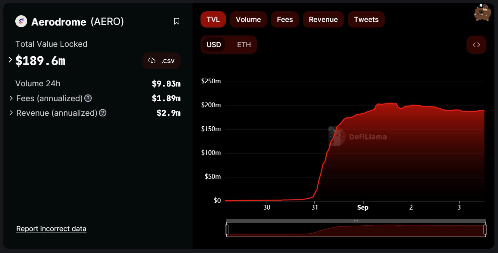Bookmark the Aerodrome protocol
498x253 pixels.
pos(177,22)
